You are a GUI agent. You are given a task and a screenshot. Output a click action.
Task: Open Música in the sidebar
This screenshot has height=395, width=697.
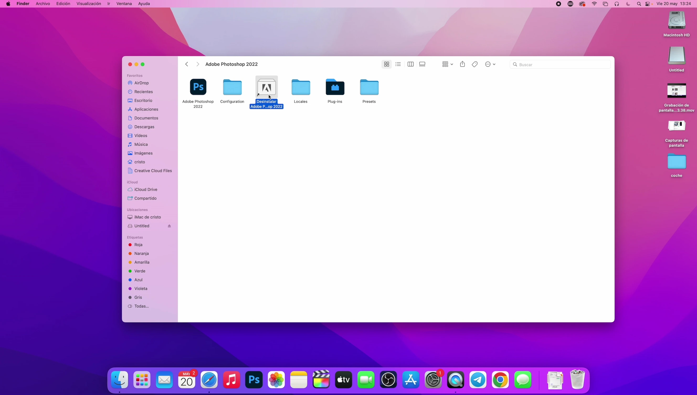point(150,144)
